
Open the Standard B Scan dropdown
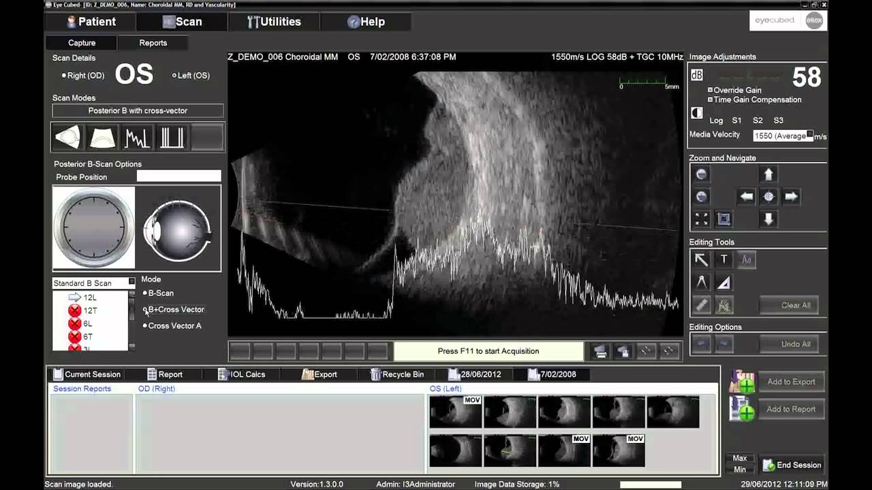pyautogui.click(x=94, y=282)
